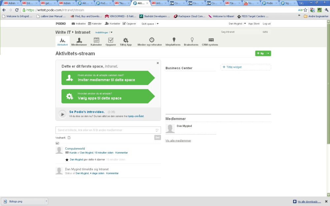Select the Aktivitet tab
Screen dimensions: 330x206
click(x=62, y=42)
